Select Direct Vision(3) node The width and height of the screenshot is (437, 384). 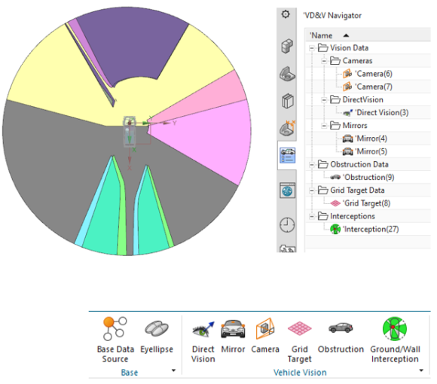pyautogui.click(x=383, y=112)
